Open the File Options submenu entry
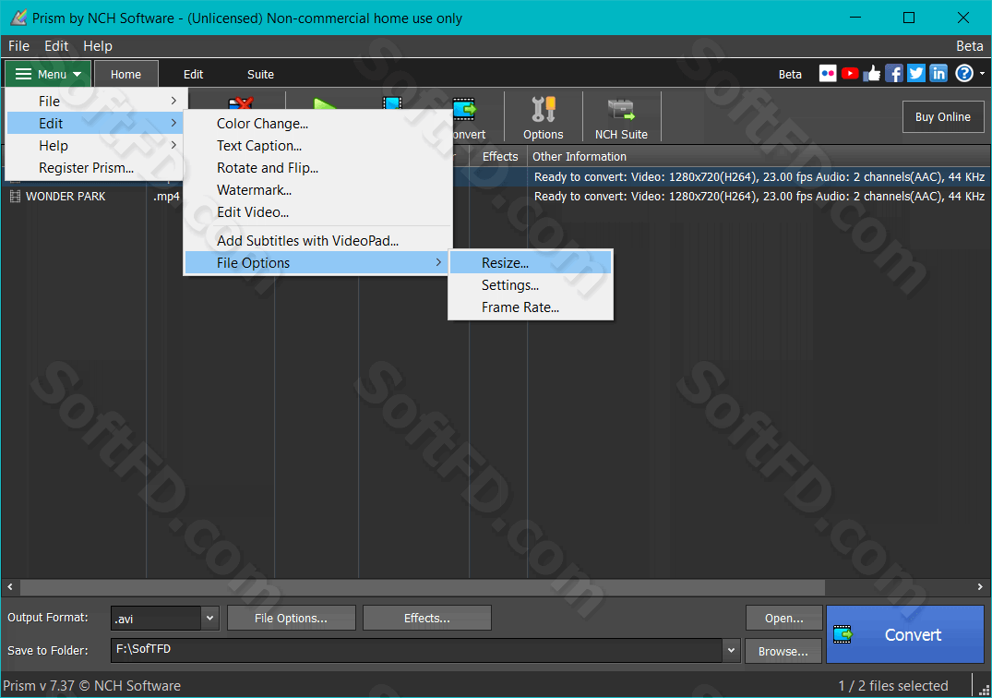Screen dimensions: 992x698 click(318, 262)
